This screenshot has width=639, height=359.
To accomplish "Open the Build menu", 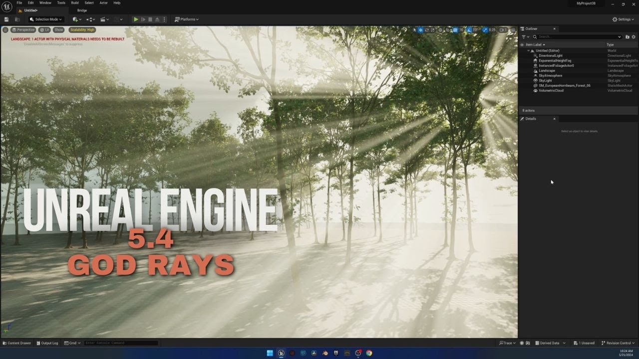I will click(x=75, y=3).
